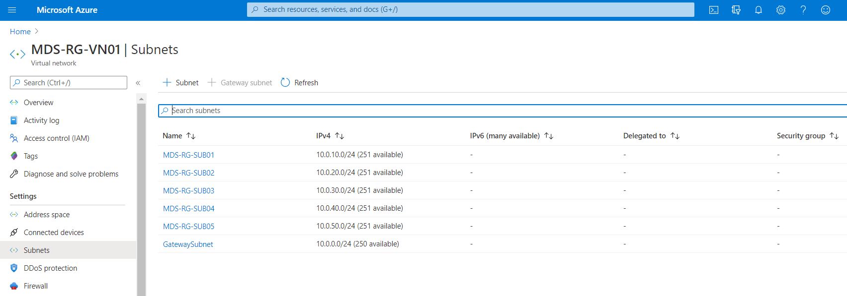Click the 10.0.20.0/24 (251 available) cell
This screenshot has height=296, width=847.
click(359, 173)
